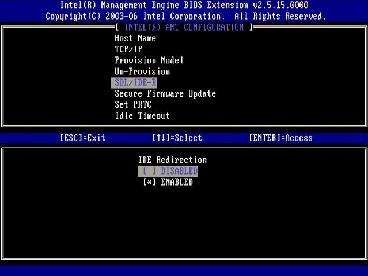
Task: Click the Intel Corporation copyright line
Action: point(186,16)
